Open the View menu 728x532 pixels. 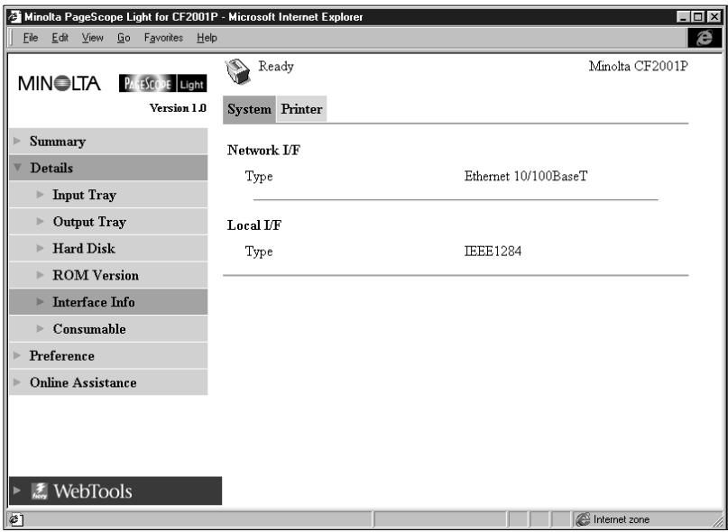(x=92, y=38)
